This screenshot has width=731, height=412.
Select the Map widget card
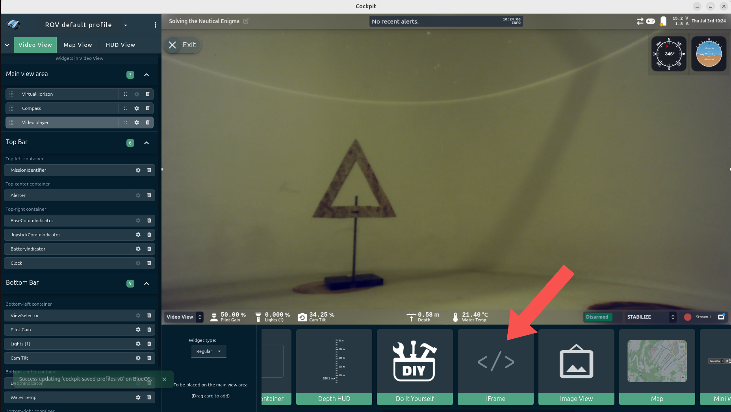[657, 367]
